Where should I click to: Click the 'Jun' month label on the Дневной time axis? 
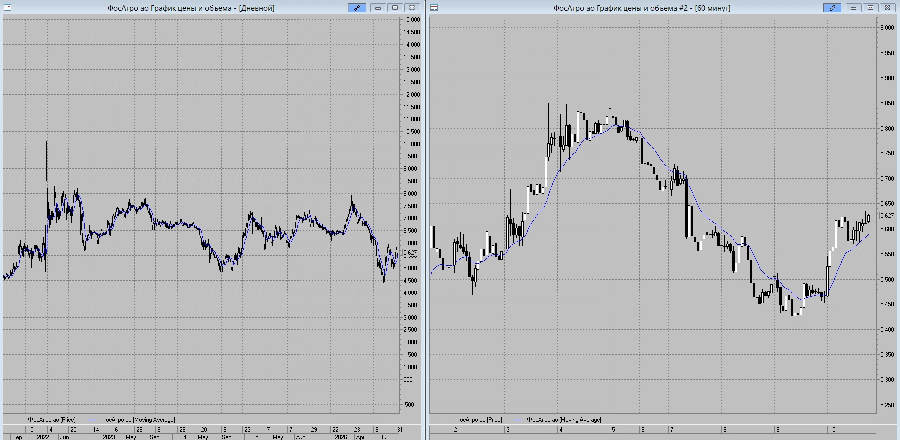pyautogui.click(x=64, y=437)
